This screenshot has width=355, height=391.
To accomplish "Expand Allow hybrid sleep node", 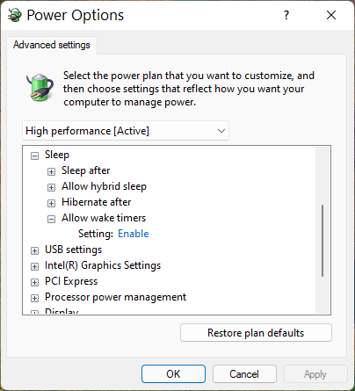I will pyautogui.click(x=51, y=187).
